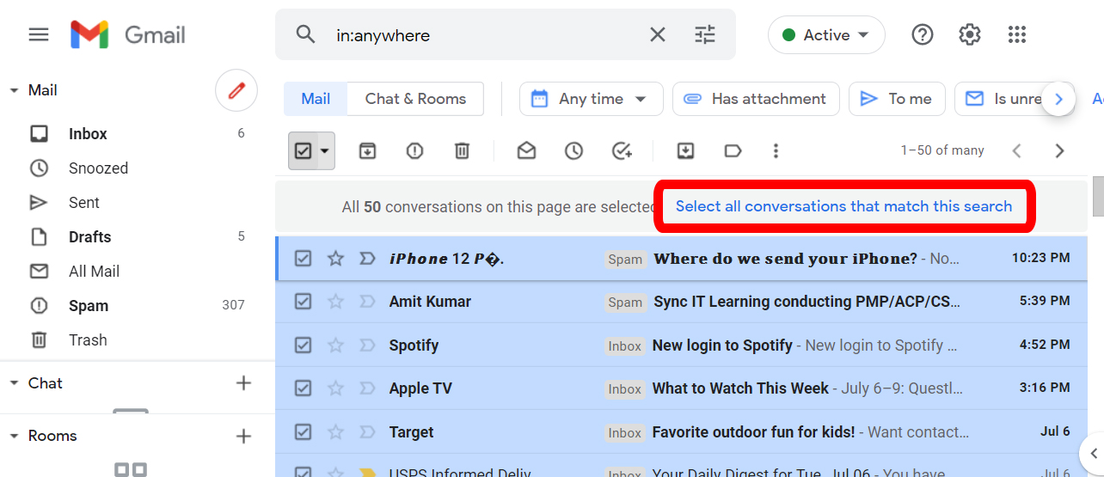1104x477 pixels.
Task: Mark selected conversations as read
Action: coord(526,150)
